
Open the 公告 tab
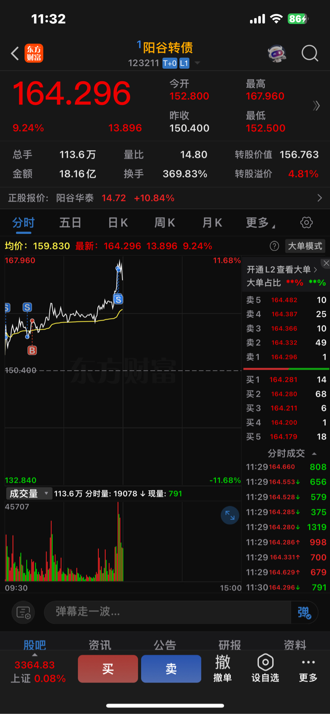pos(165,644)
